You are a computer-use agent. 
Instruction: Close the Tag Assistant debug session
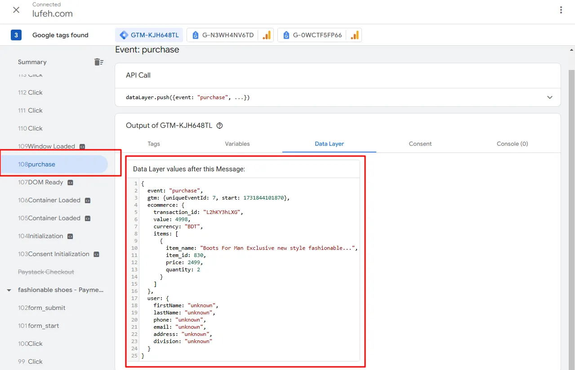click(x=16, y=10)
